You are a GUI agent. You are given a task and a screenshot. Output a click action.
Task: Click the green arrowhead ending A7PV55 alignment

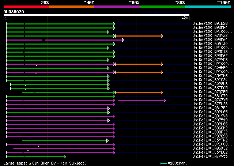(65, 157)
